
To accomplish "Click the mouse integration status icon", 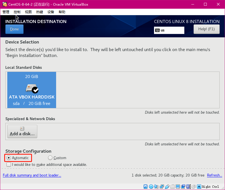I will 194,187.
